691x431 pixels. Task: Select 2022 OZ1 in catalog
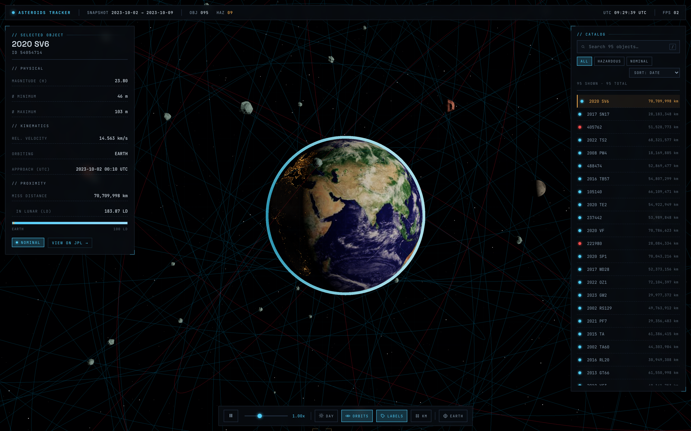pos(628,282)
